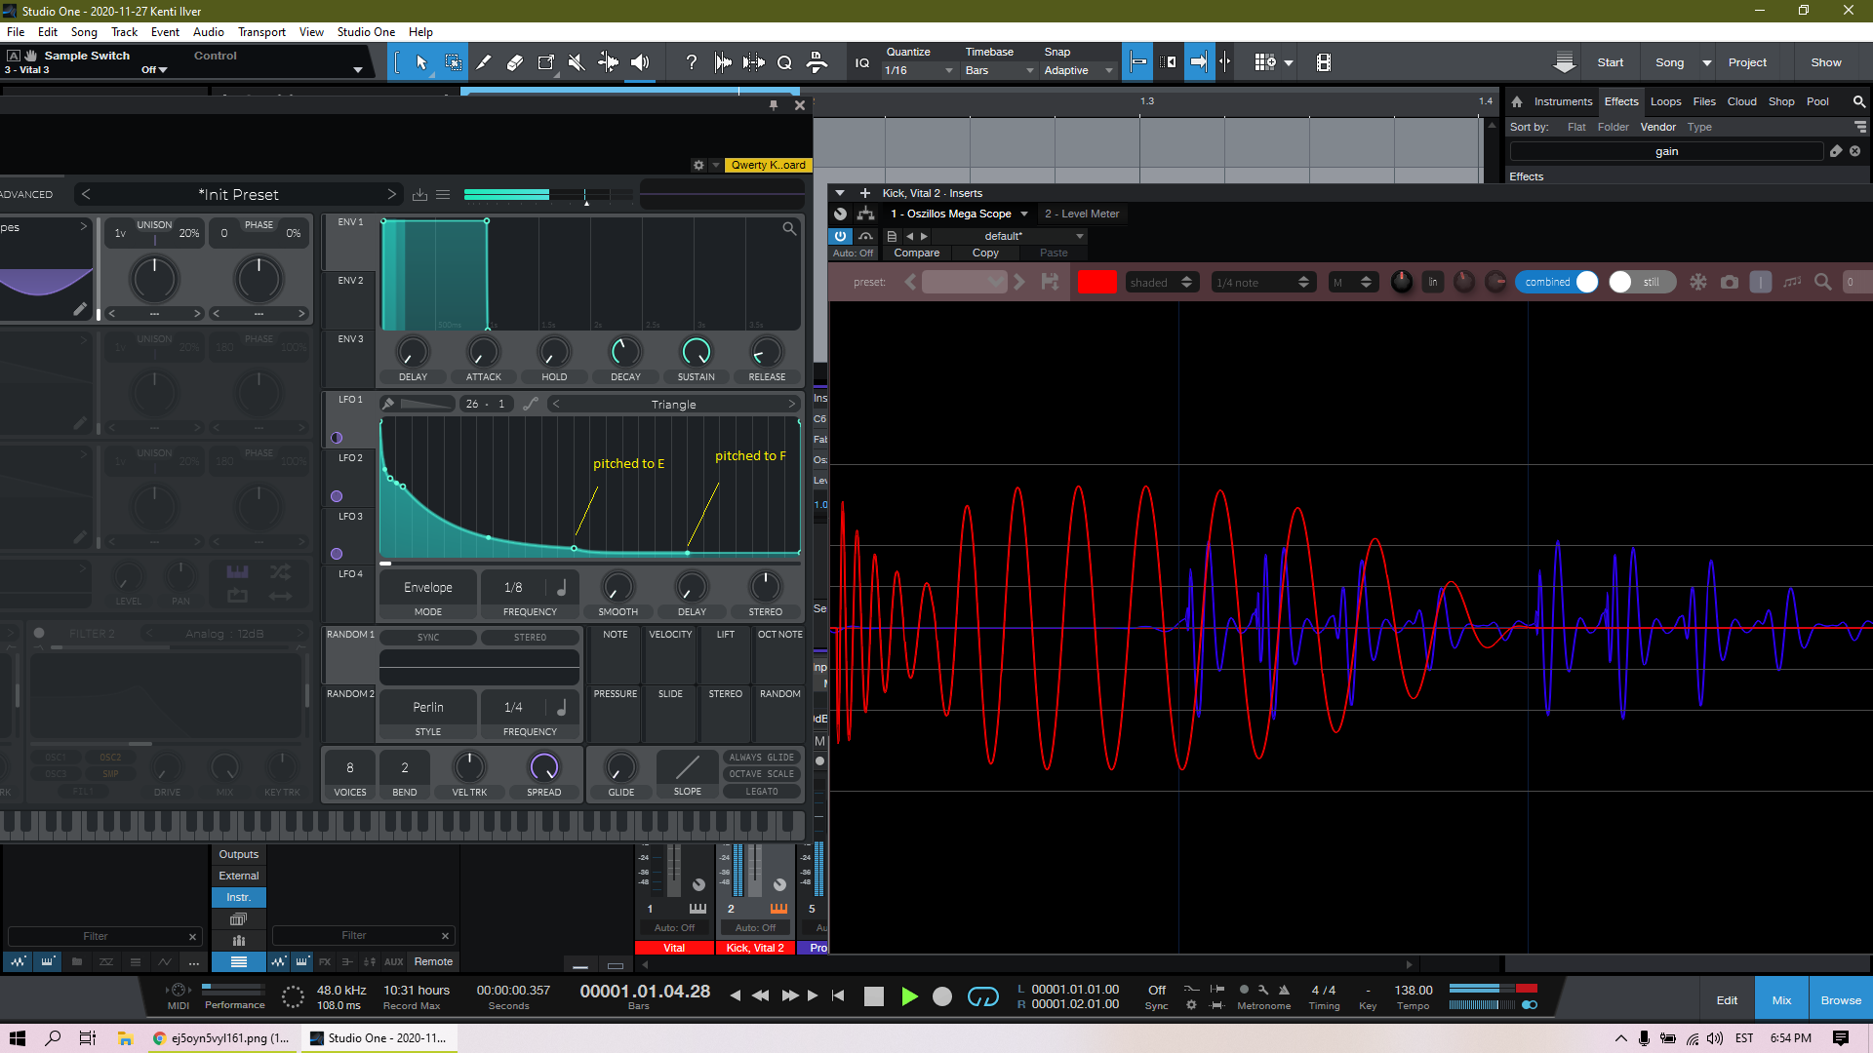Click the plugin Copy button
The image size is (1873, 1053).
985,253
